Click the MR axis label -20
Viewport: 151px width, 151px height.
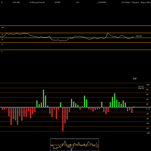click(147, 114)
